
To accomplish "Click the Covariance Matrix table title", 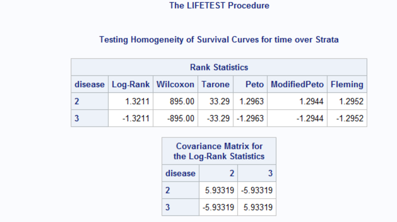I will pos(219,151).
